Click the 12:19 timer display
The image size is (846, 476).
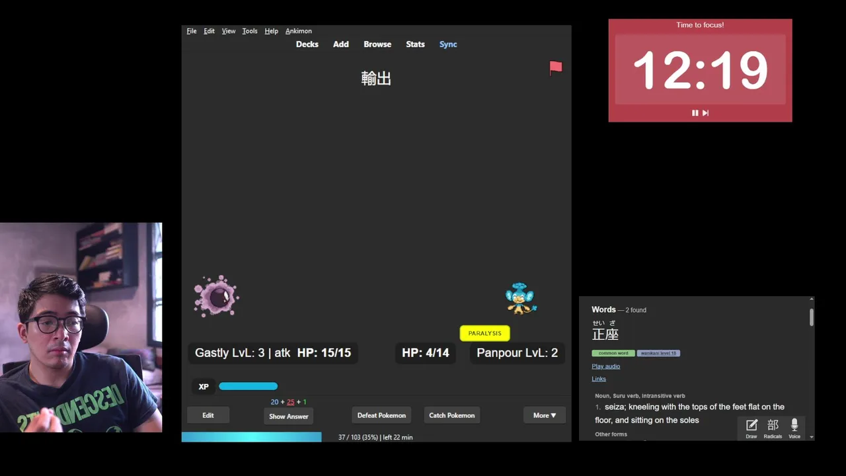[x=700, y=71]
